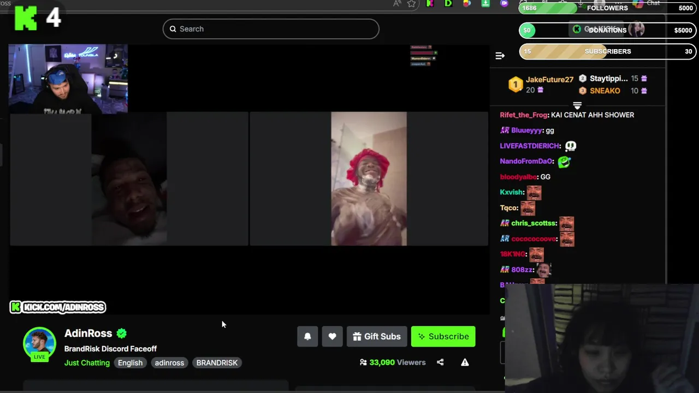699x393 pixels.
Task: Click the Donations goal progress bar
Action: click(607, 30)
